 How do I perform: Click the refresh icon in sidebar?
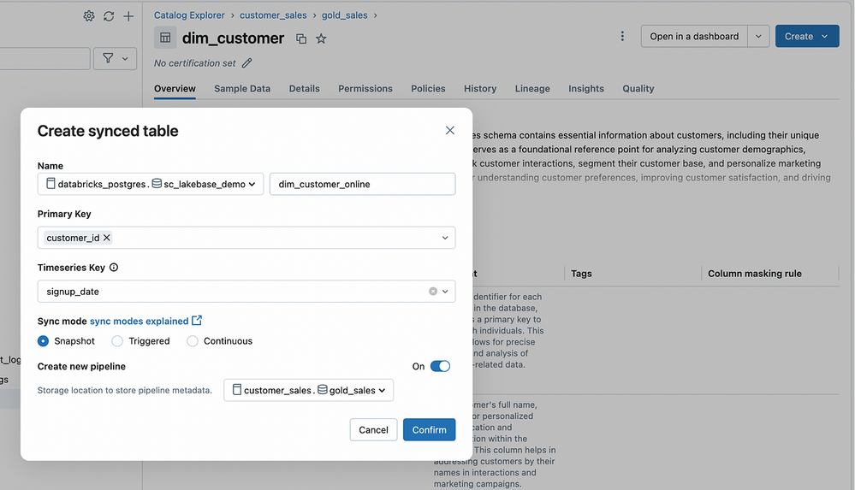109,16
